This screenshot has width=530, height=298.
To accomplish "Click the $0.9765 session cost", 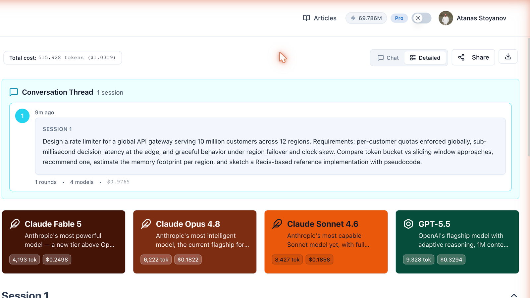I will tap(118, 182).
